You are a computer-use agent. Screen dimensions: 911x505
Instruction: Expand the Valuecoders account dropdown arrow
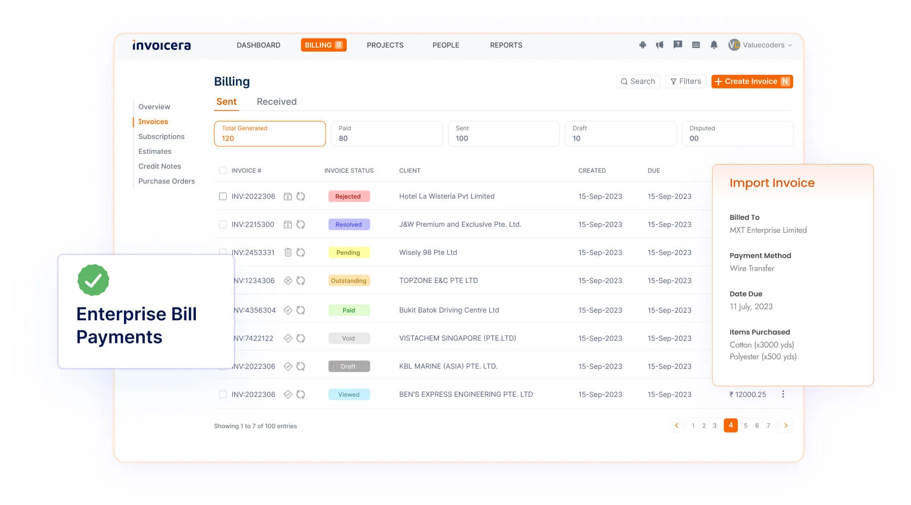point(790,45)
